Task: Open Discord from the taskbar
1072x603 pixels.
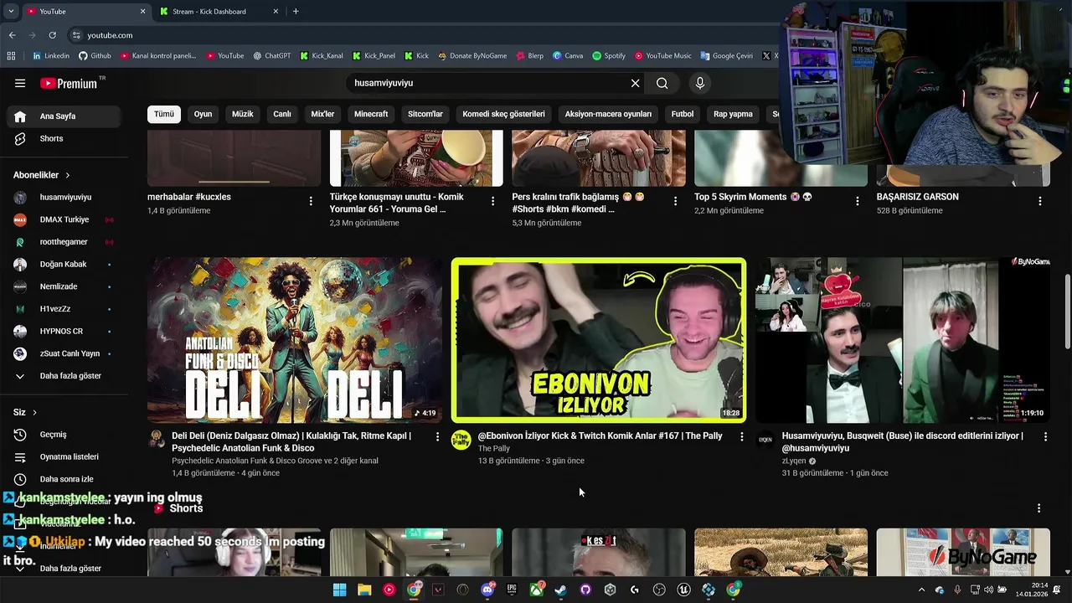Action: pos(487,590)
